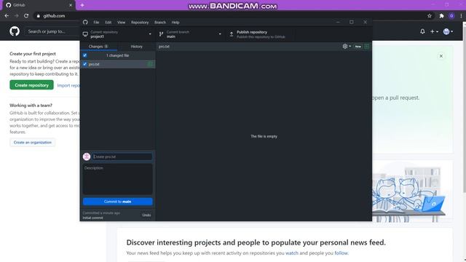Open the View menu

[x=121, y=23]
